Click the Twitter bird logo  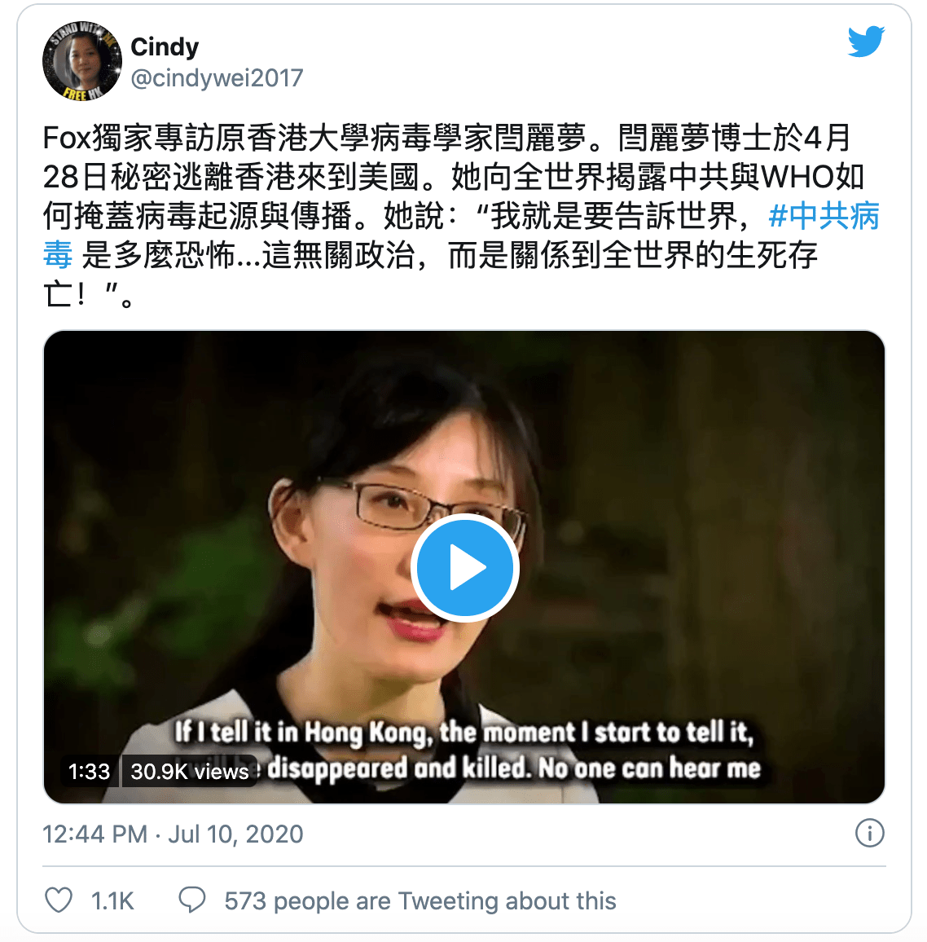[x=866, y=42]
